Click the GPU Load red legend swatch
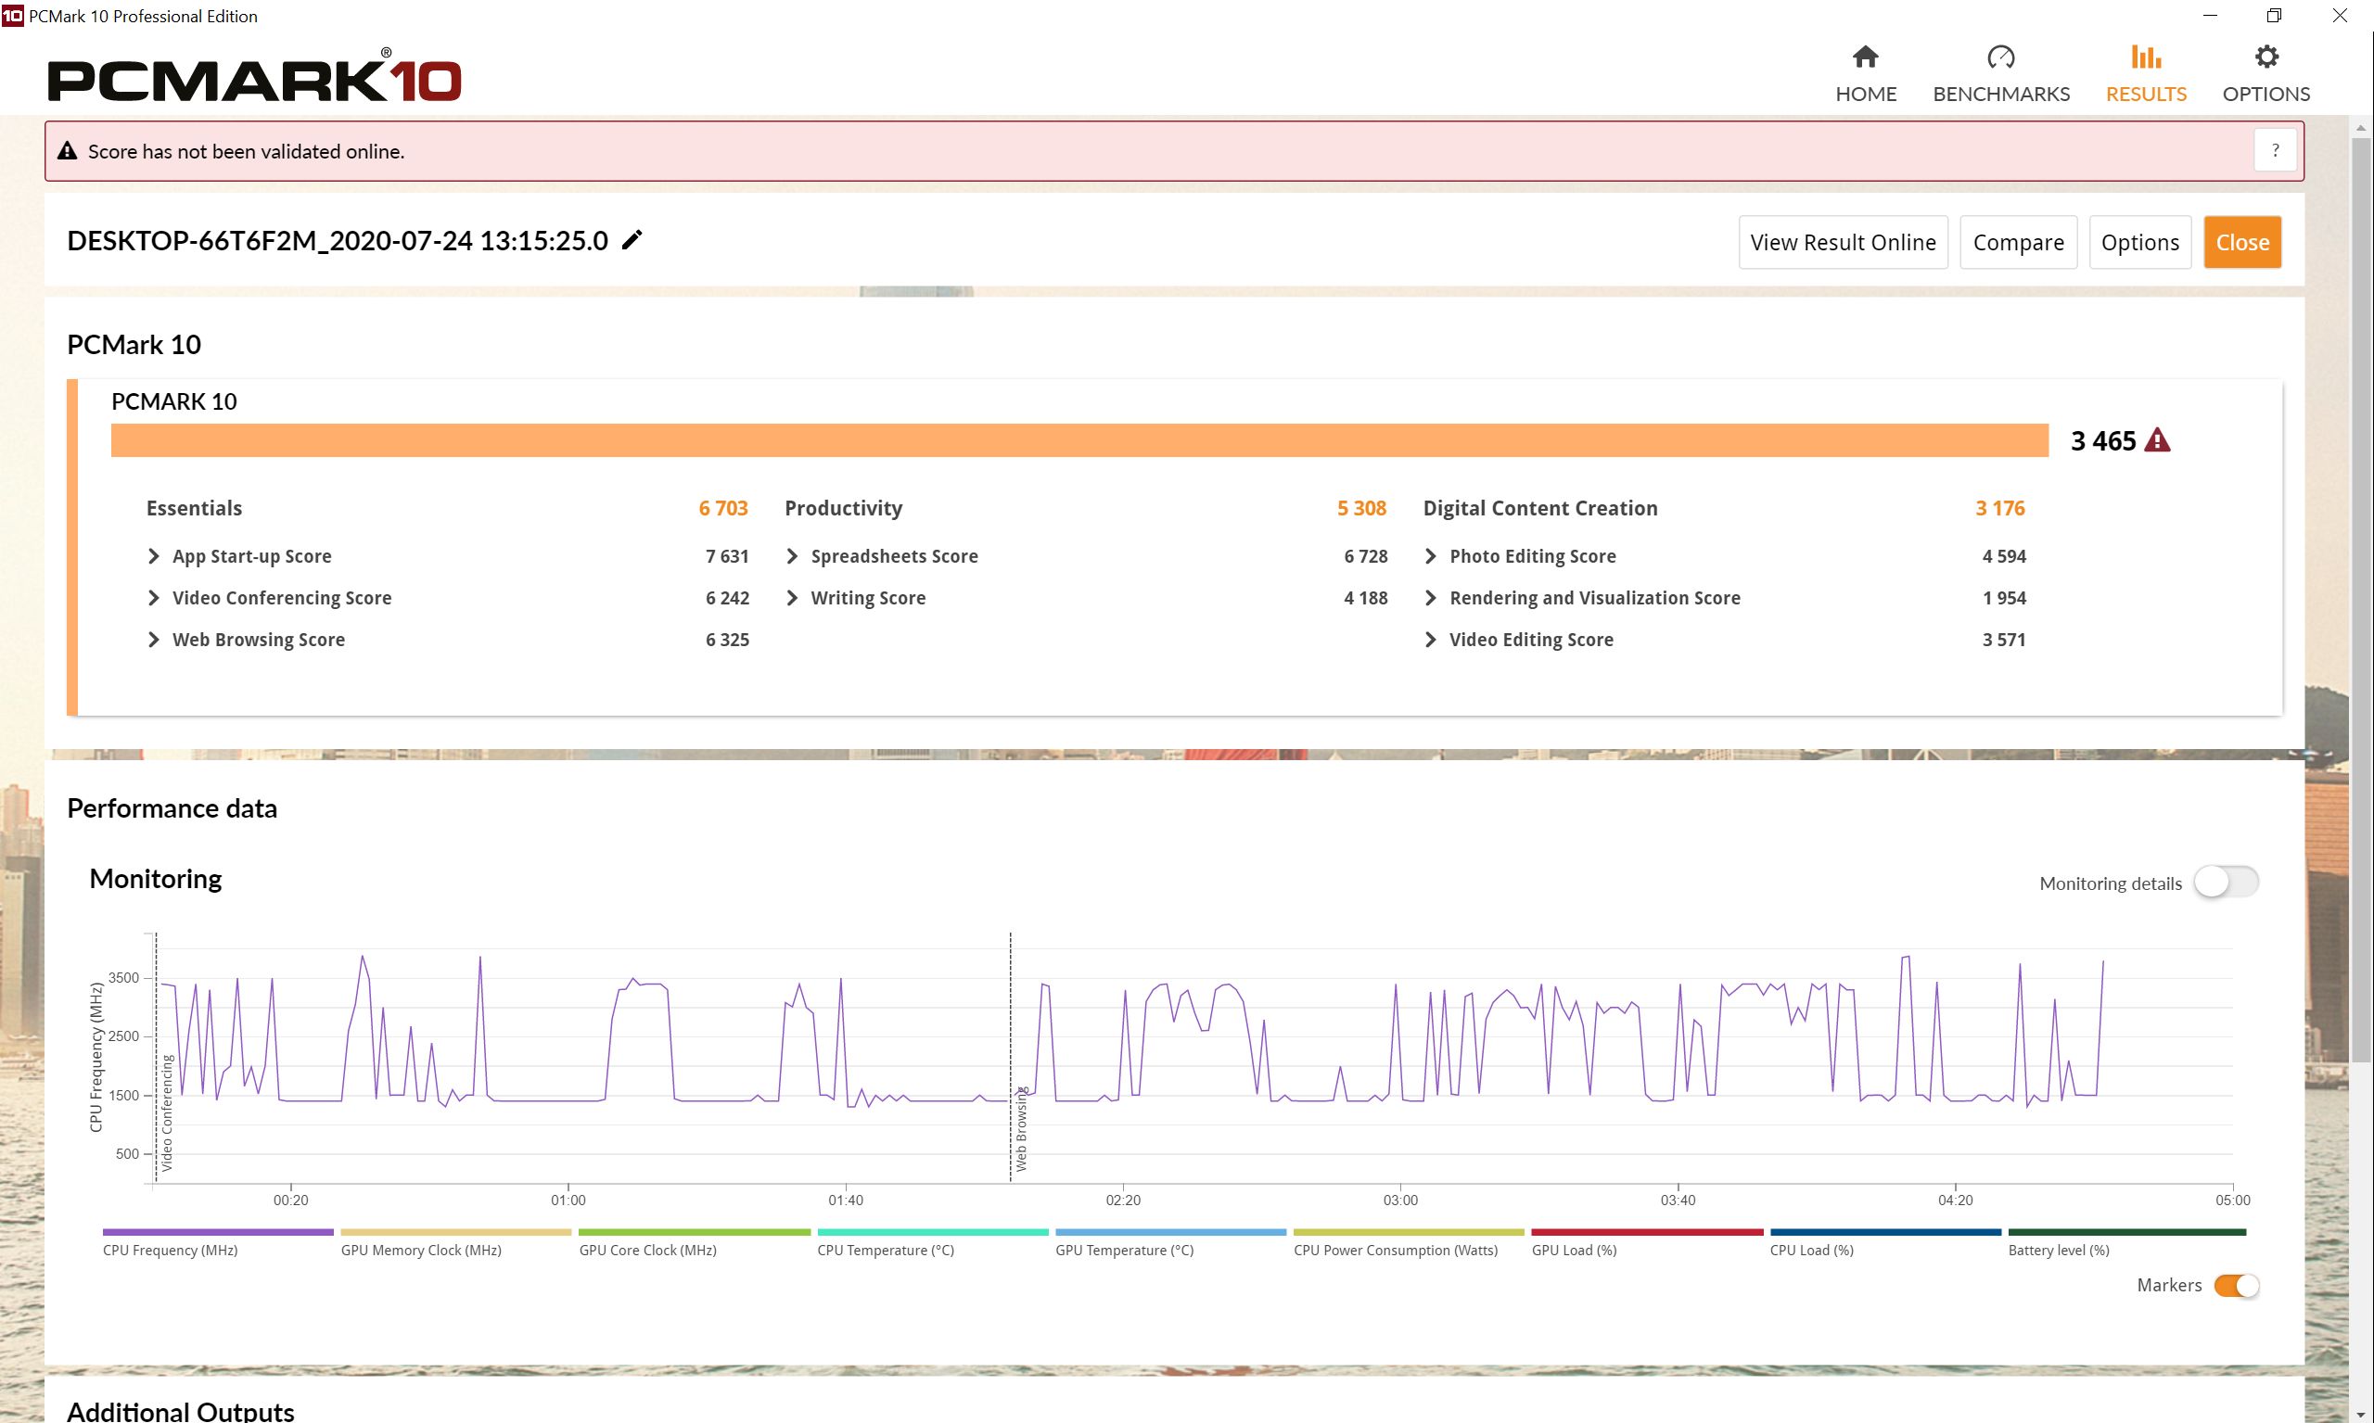The image size is (2374, 1423). (x=1646, y=1232)
